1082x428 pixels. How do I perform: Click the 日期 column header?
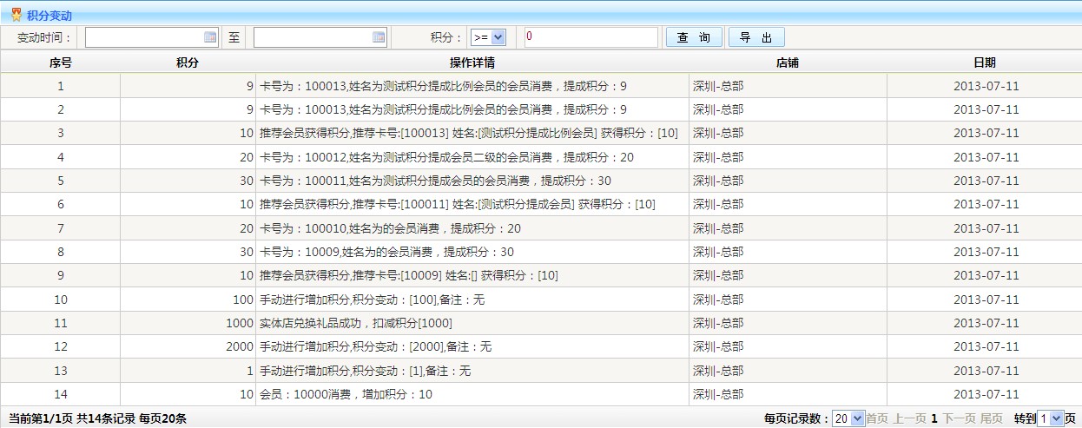pos(985,63)
